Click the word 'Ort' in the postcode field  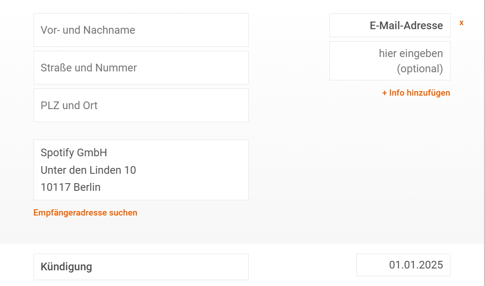(90, 106)
